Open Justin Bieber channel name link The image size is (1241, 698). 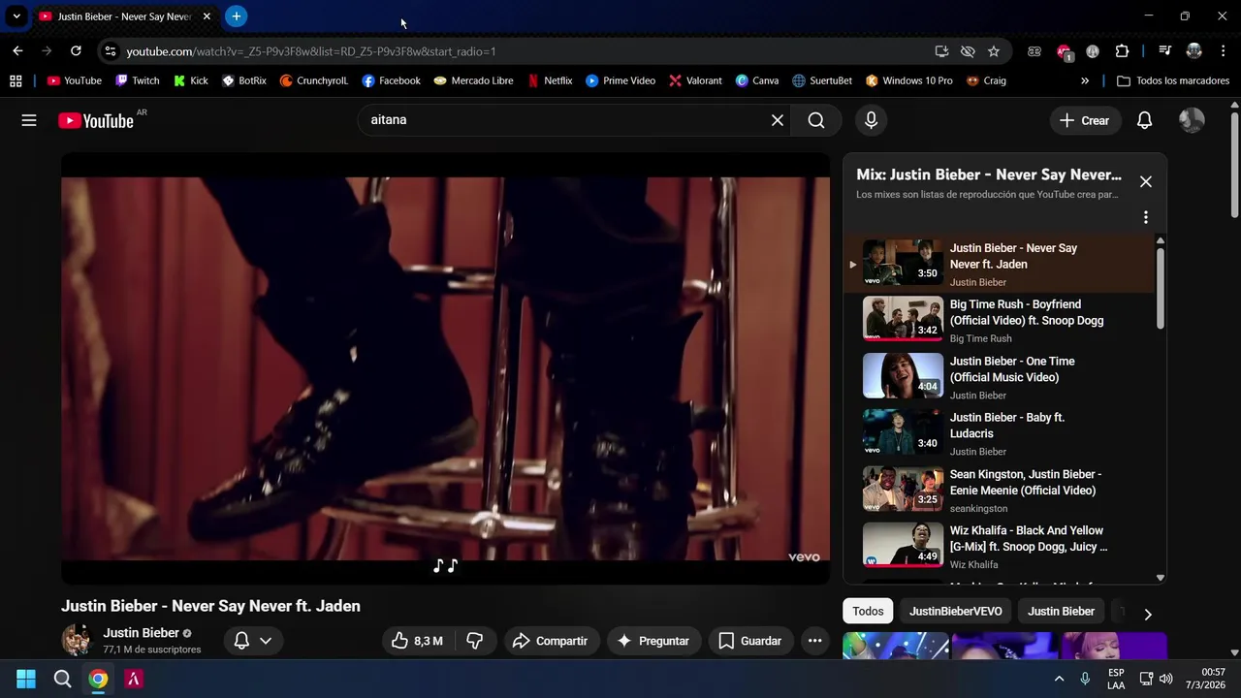point(142,633)
